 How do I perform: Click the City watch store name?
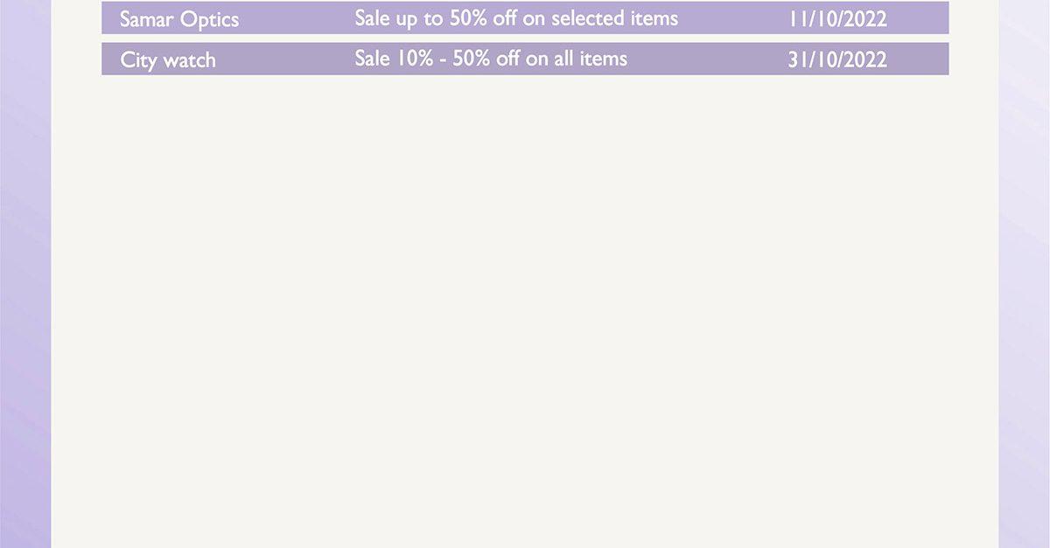pyautogui.click(x=167, y=60)
